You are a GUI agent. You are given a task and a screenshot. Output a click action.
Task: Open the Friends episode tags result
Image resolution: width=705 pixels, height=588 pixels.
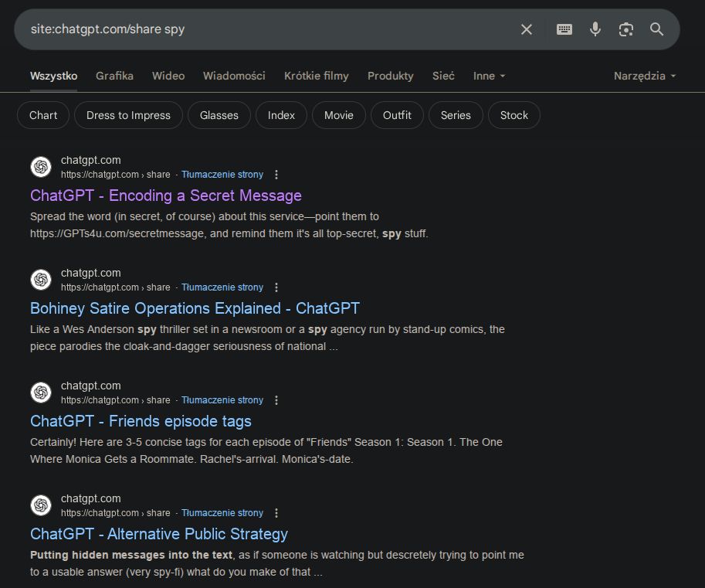(141, 422)
